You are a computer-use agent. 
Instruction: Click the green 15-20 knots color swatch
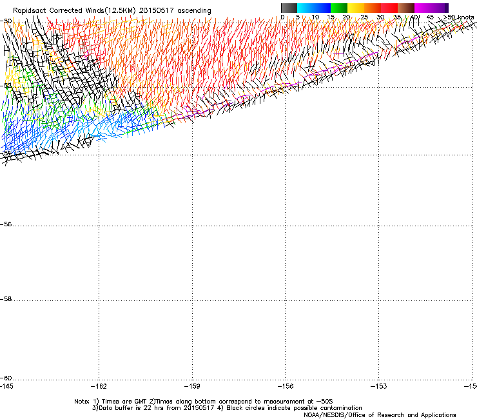click(339, 8)
